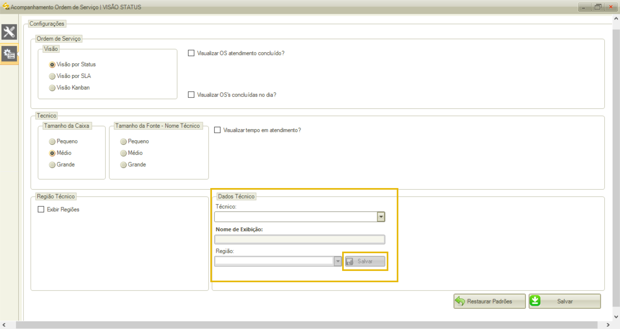
Task: Set Tamanho da Fonte to Médio
Action: point(123,153)
